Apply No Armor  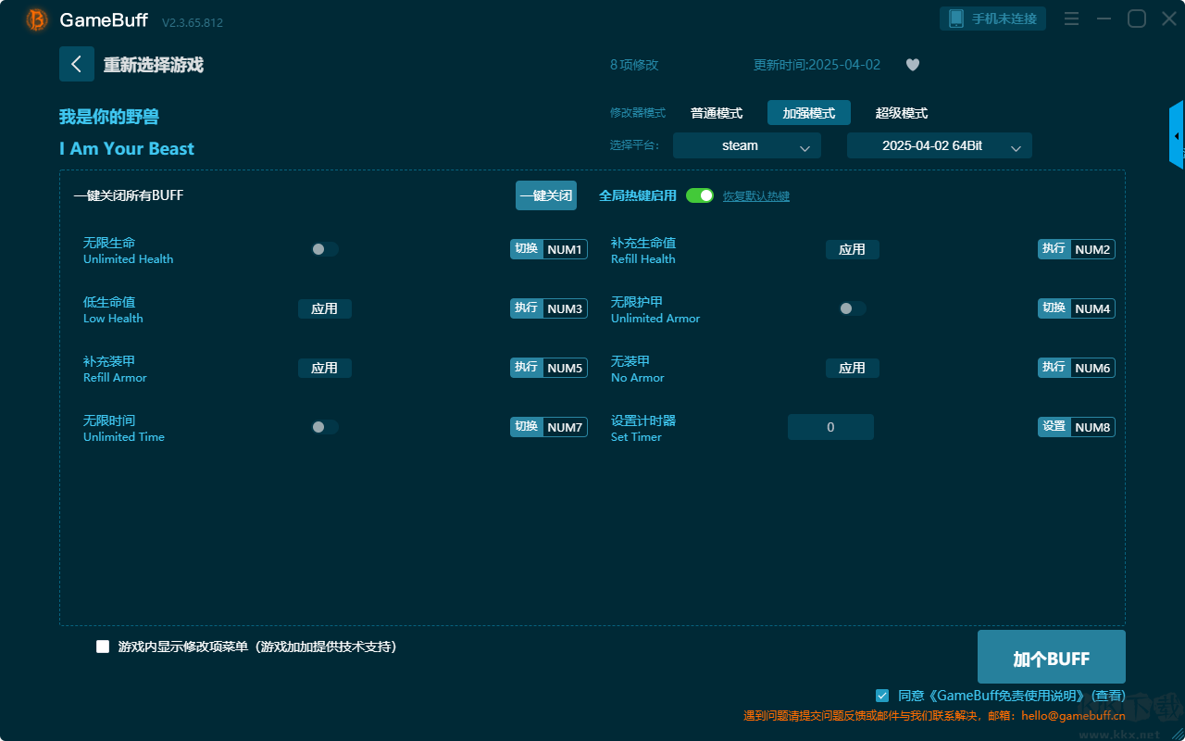point(853,368)
